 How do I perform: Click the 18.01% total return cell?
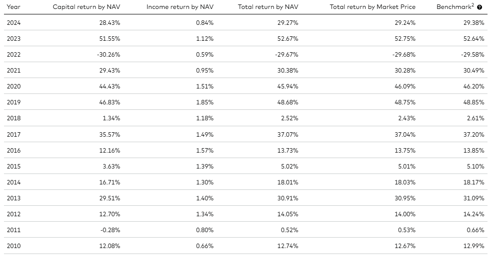pyautogui.click(x=289, y=182)
